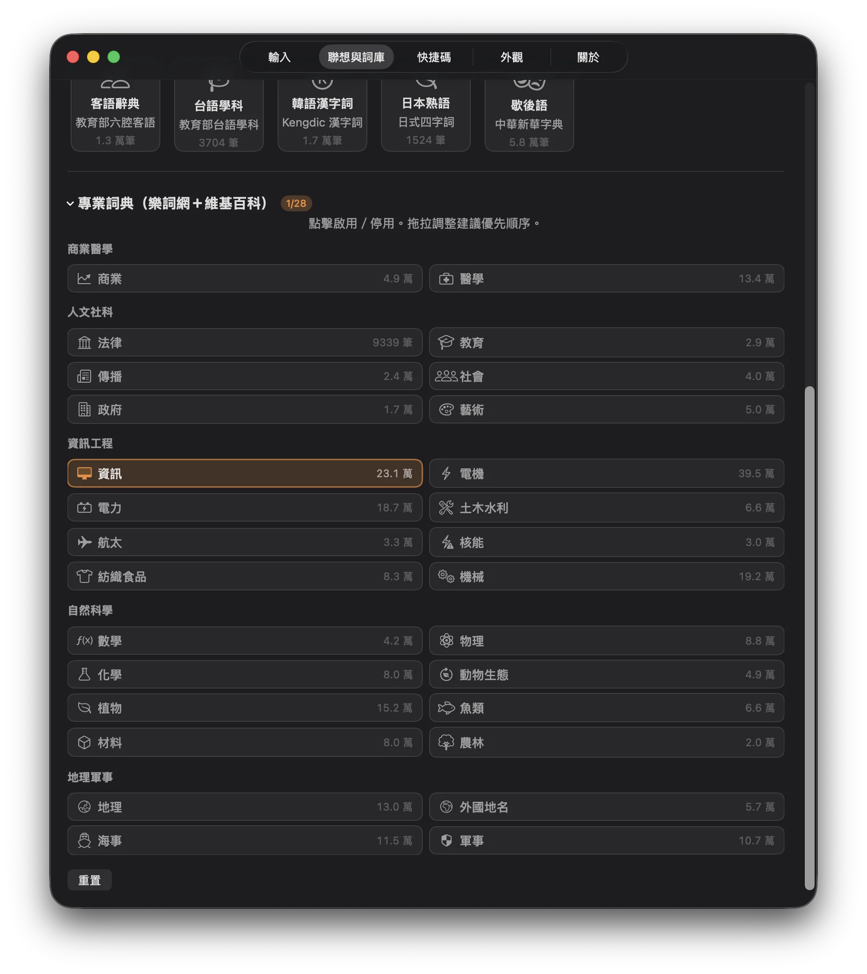Click the 重置 reset button

(90, 880)
